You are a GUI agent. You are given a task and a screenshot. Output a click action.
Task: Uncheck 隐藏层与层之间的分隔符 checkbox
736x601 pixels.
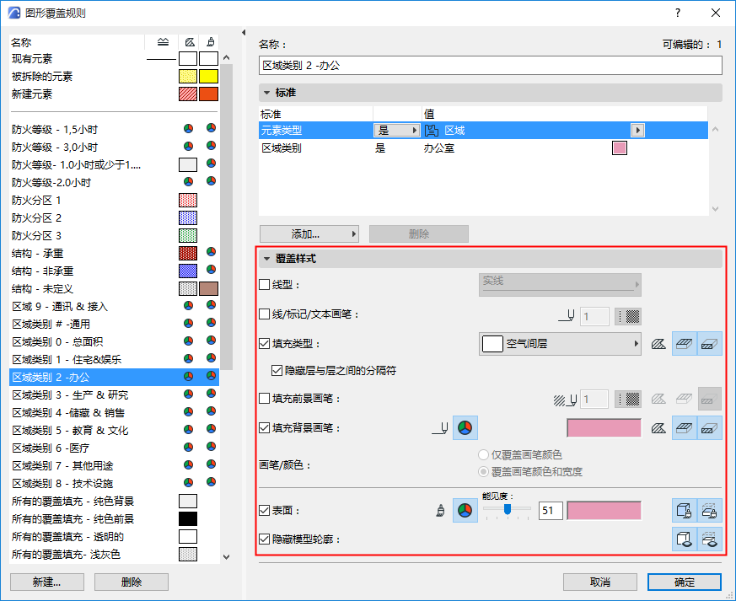(277, 371)
